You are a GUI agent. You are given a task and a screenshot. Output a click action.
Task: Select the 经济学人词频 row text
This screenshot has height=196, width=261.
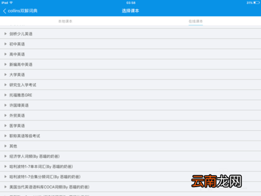pos(34,156)
